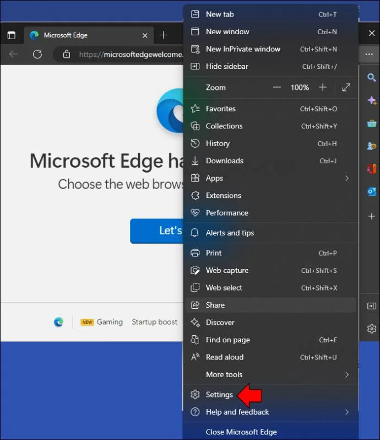
Task: Close the Microsoft Edge tab
Action: coord(145,36)
